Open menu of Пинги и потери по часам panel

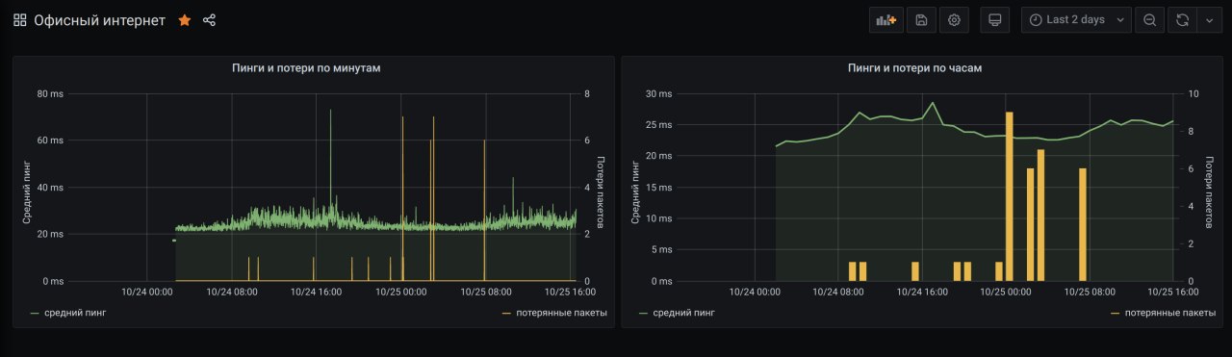coord(914,68)
